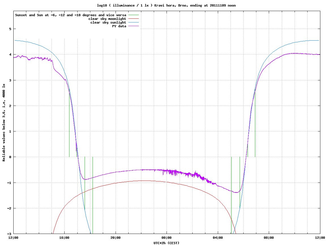
Task: Click the y-axis tick label 3
Action: (x=10, y=80)
